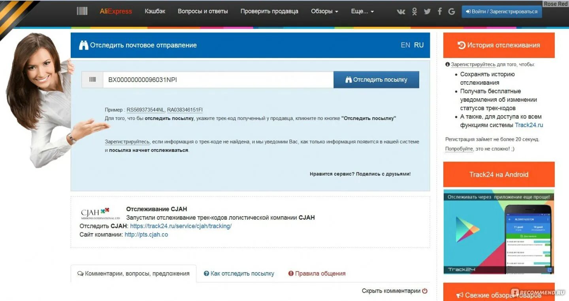Click История отслеживания orange banner

(499, 45)
